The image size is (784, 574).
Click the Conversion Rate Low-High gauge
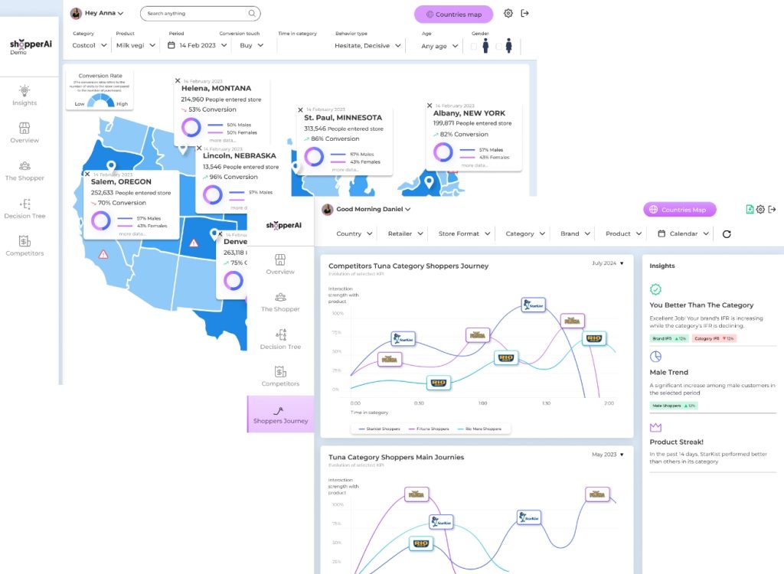tap(100, 100)
